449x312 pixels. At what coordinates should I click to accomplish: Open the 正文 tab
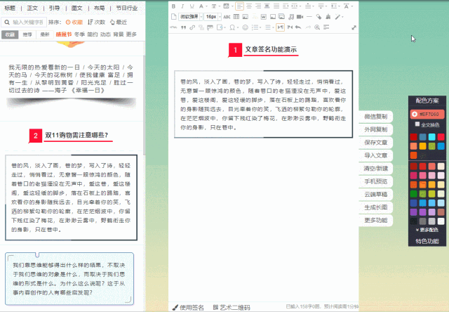point(32,8)
